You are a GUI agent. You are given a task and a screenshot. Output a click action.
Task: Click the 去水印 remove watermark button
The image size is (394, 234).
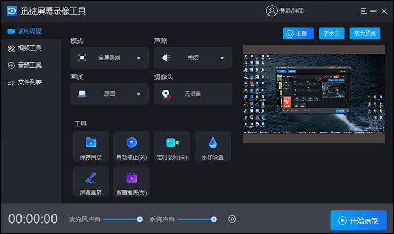(331, 34)
